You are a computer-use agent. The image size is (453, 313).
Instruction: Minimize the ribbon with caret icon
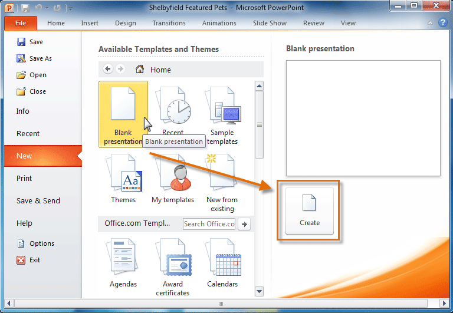pyautogui.click(x=430, y=23)
